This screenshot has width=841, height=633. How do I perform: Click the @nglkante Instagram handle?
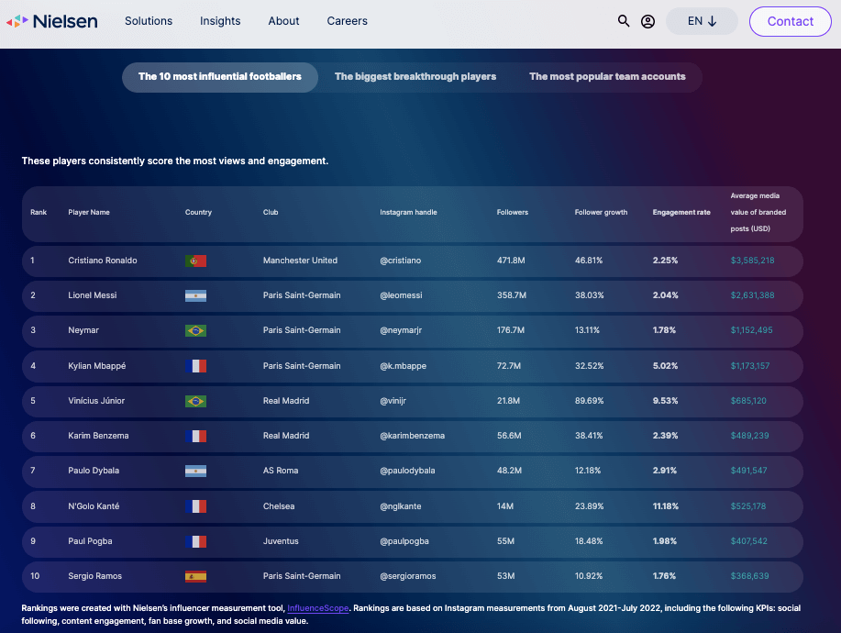coord(400,505)
